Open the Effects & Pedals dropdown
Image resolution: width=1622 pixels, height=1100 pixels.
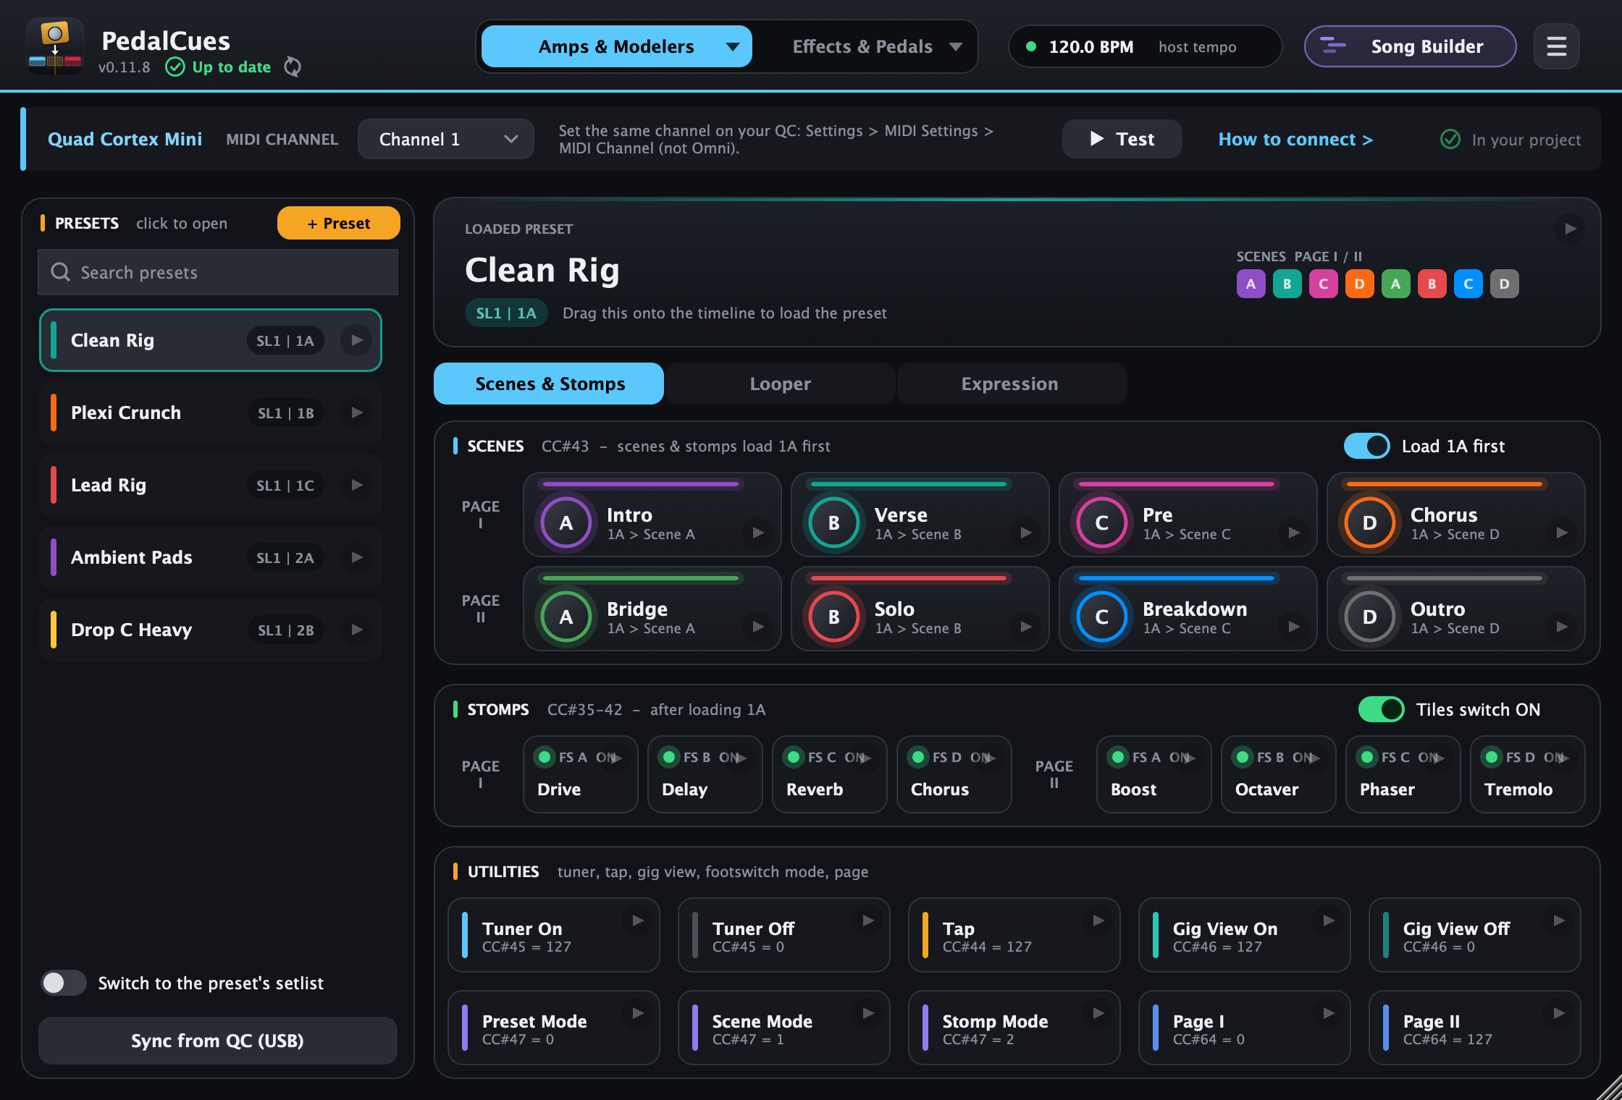(x=877, y=46)
